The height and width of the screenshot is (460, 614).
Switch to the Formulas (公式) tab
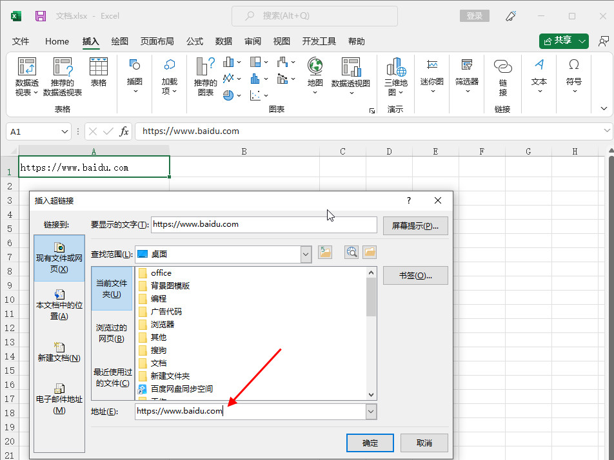[x=195, y=41]
